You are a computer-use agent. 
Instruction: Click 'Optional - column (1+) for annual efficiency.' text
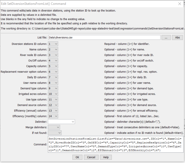click(x=131, y=111)
